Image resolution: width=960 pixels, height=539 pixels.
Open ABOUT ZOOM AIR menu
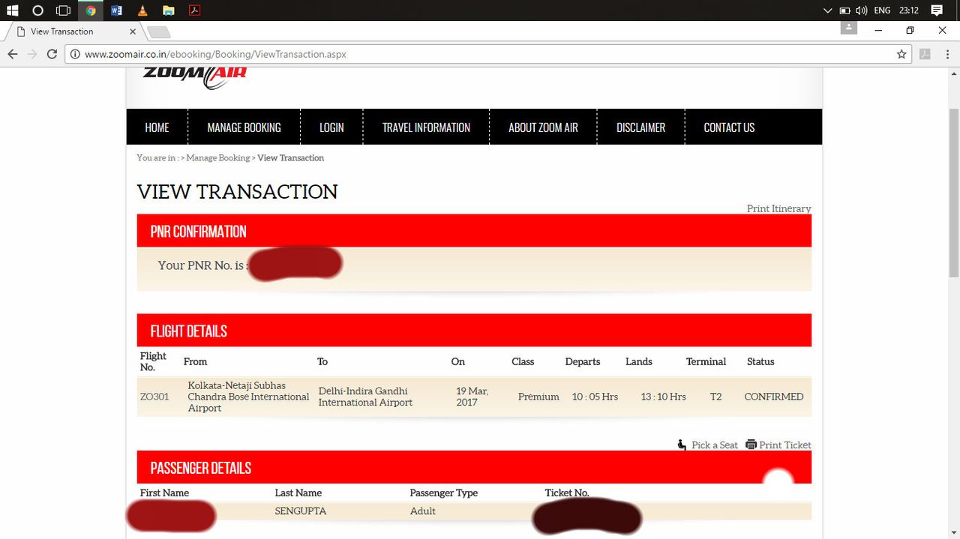coord(543,127)
